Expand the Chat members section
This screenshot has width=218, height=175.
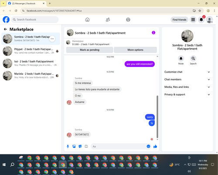click(x=187, y=80)
